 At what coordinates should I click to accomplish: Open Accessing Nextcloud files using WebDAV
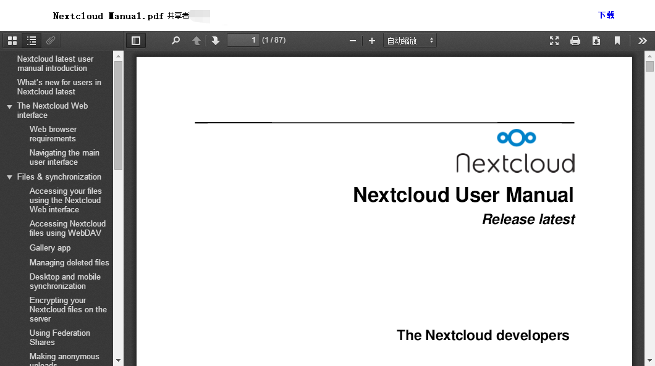[67, 228]
